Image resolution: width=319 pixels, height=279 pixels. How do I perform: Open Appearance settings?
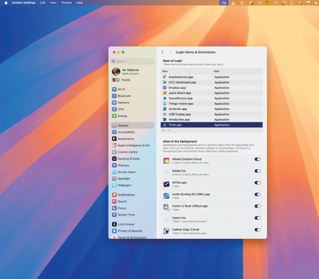[x=132, y=139]
